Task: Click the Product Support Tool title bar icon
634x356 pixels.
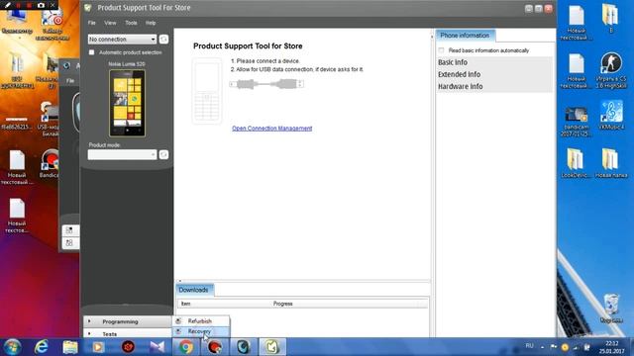Action: pyautogui.click(x=88, y=8)
